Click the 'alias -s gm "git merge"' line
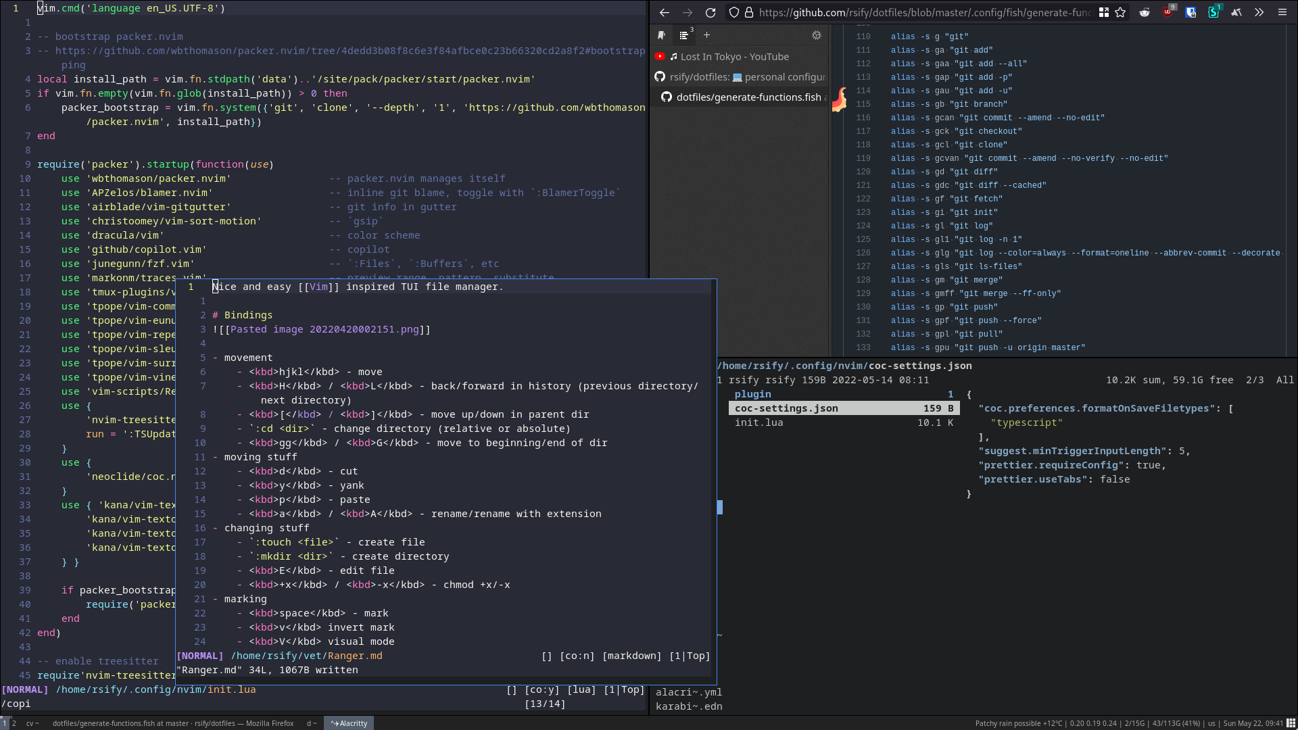1298x730 pixels. click(946, 280)
